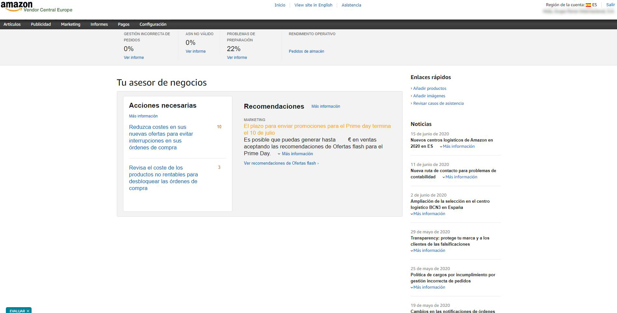Switch via View site in English
617x313 pixels.
pos(313,5)
